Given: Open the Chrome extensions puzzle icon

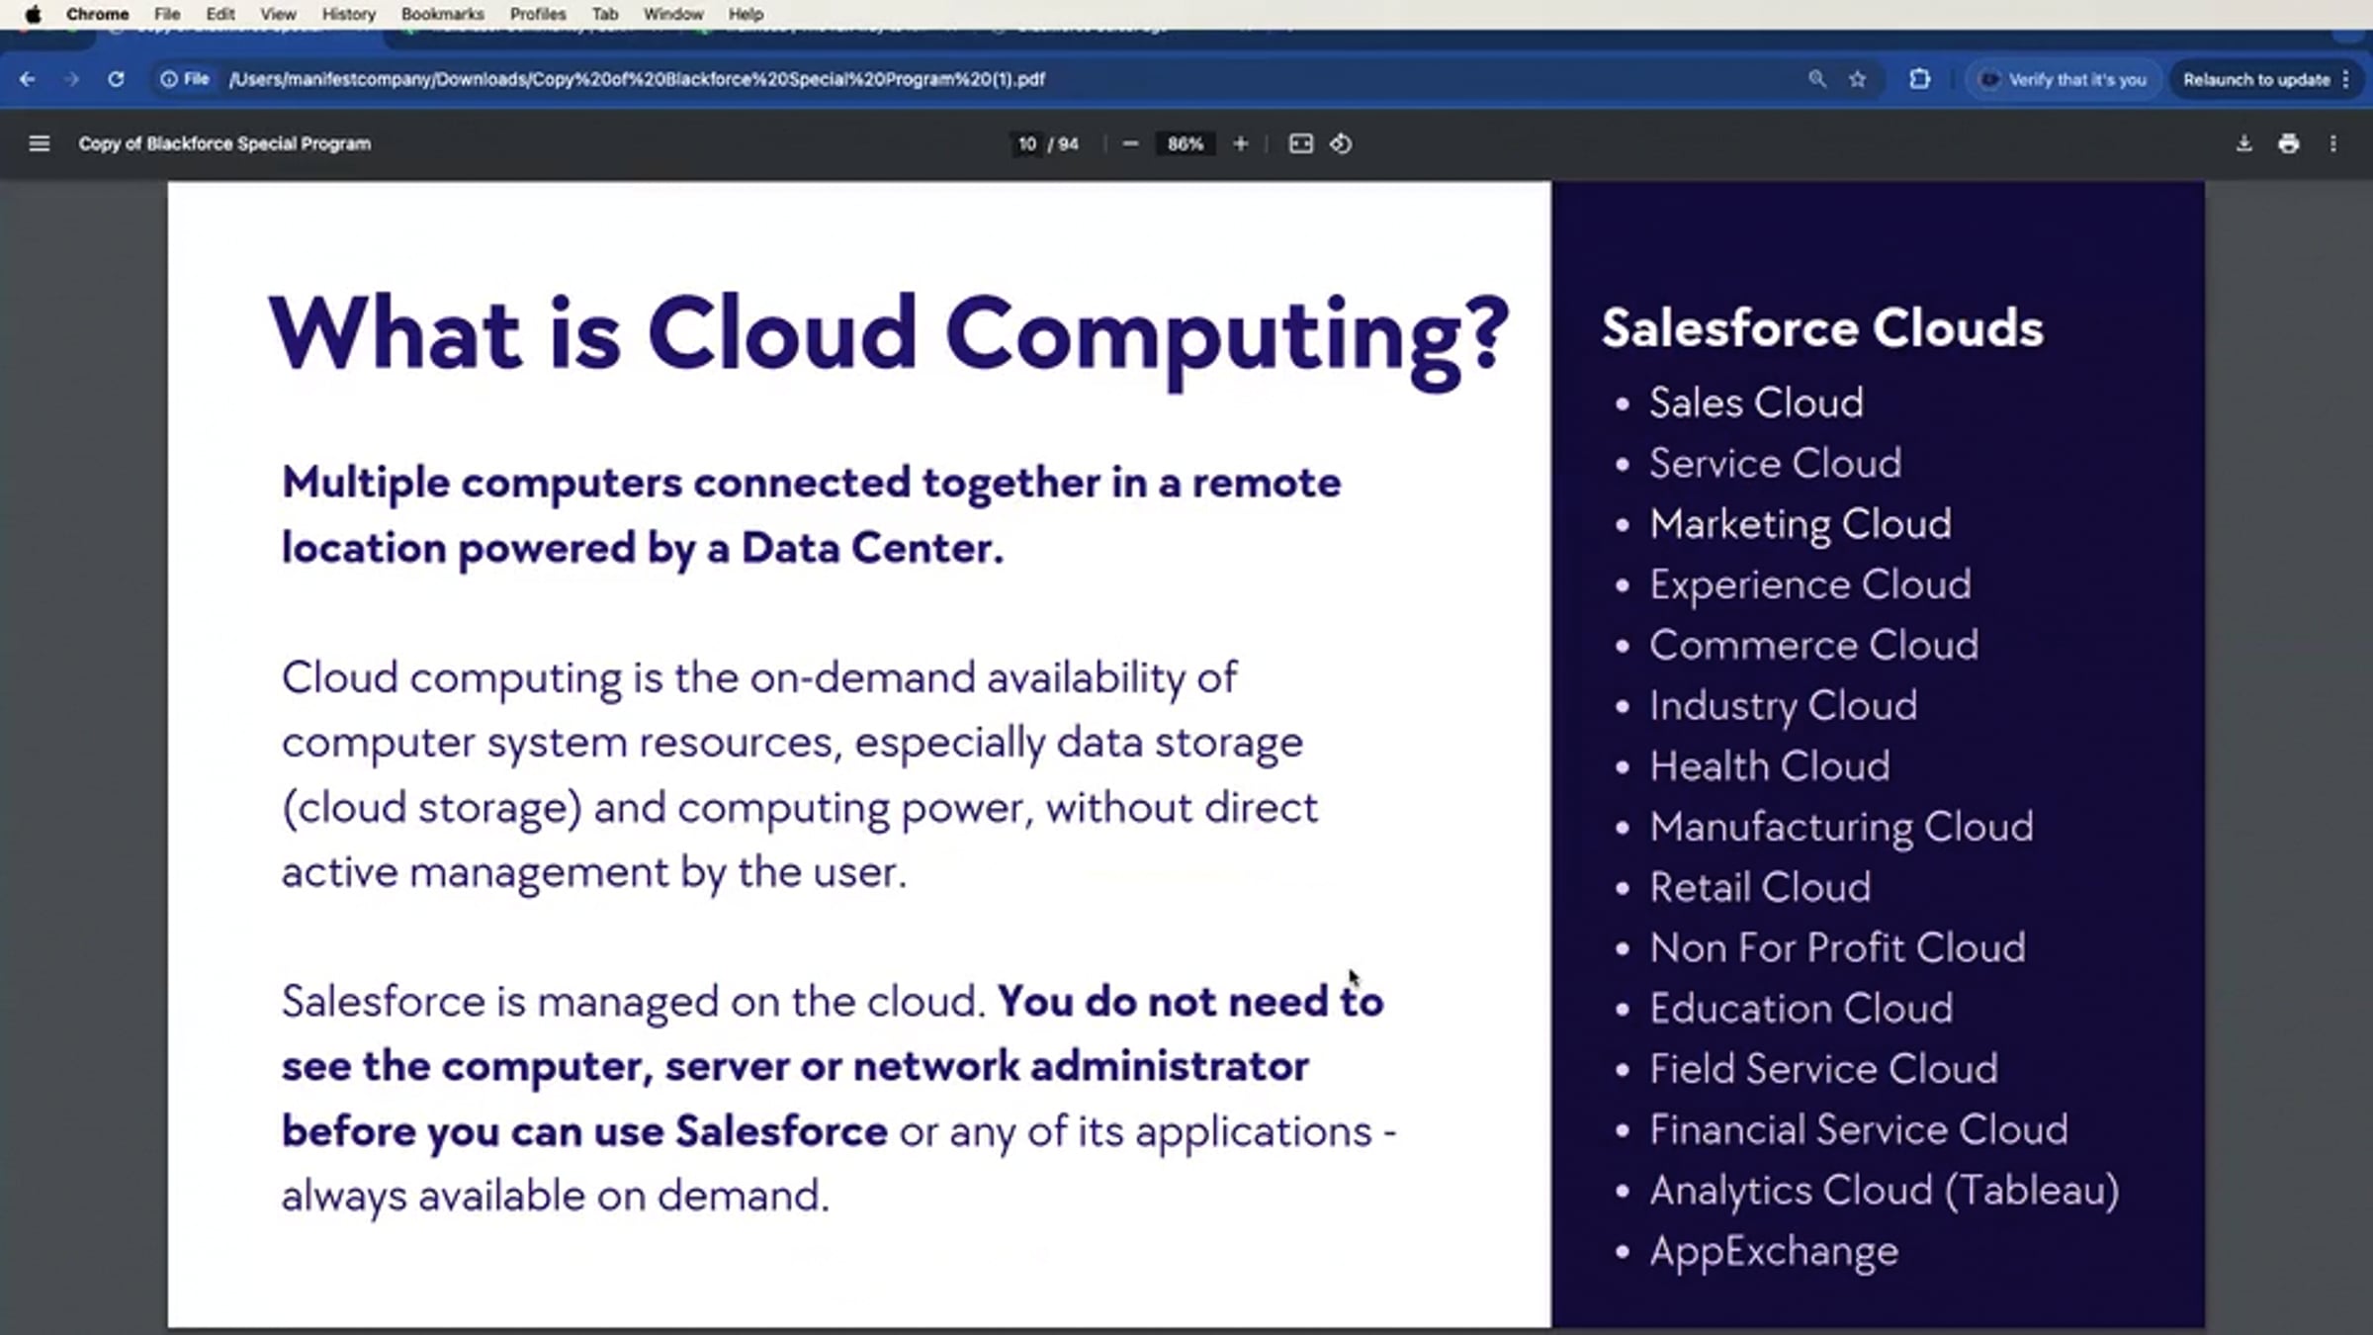Looking at the screenshot, I should click(1918, 79).
